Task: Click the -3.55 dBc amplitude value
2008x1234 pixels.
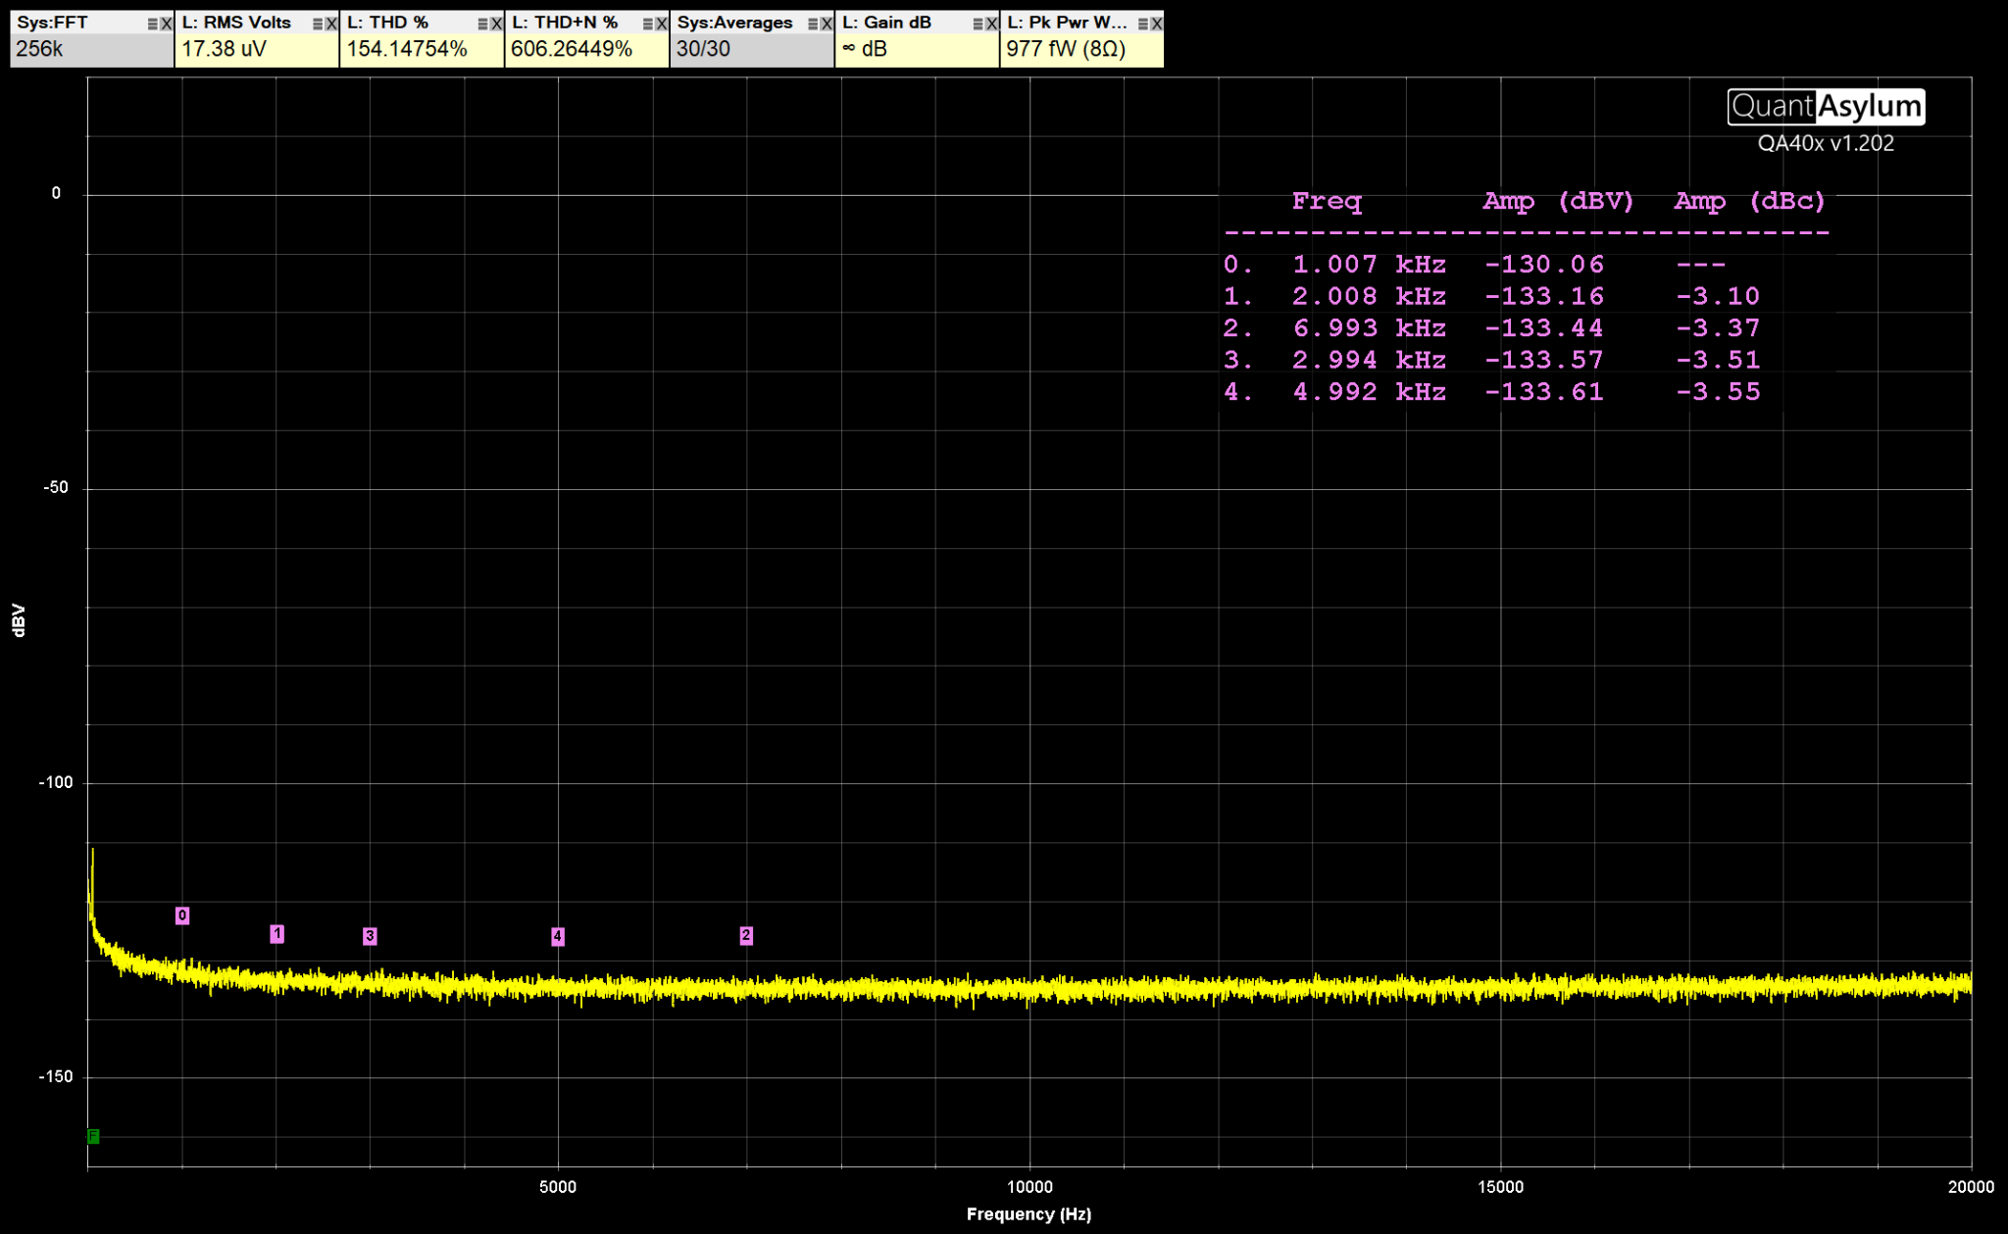Action: (x=1718, y=392)
